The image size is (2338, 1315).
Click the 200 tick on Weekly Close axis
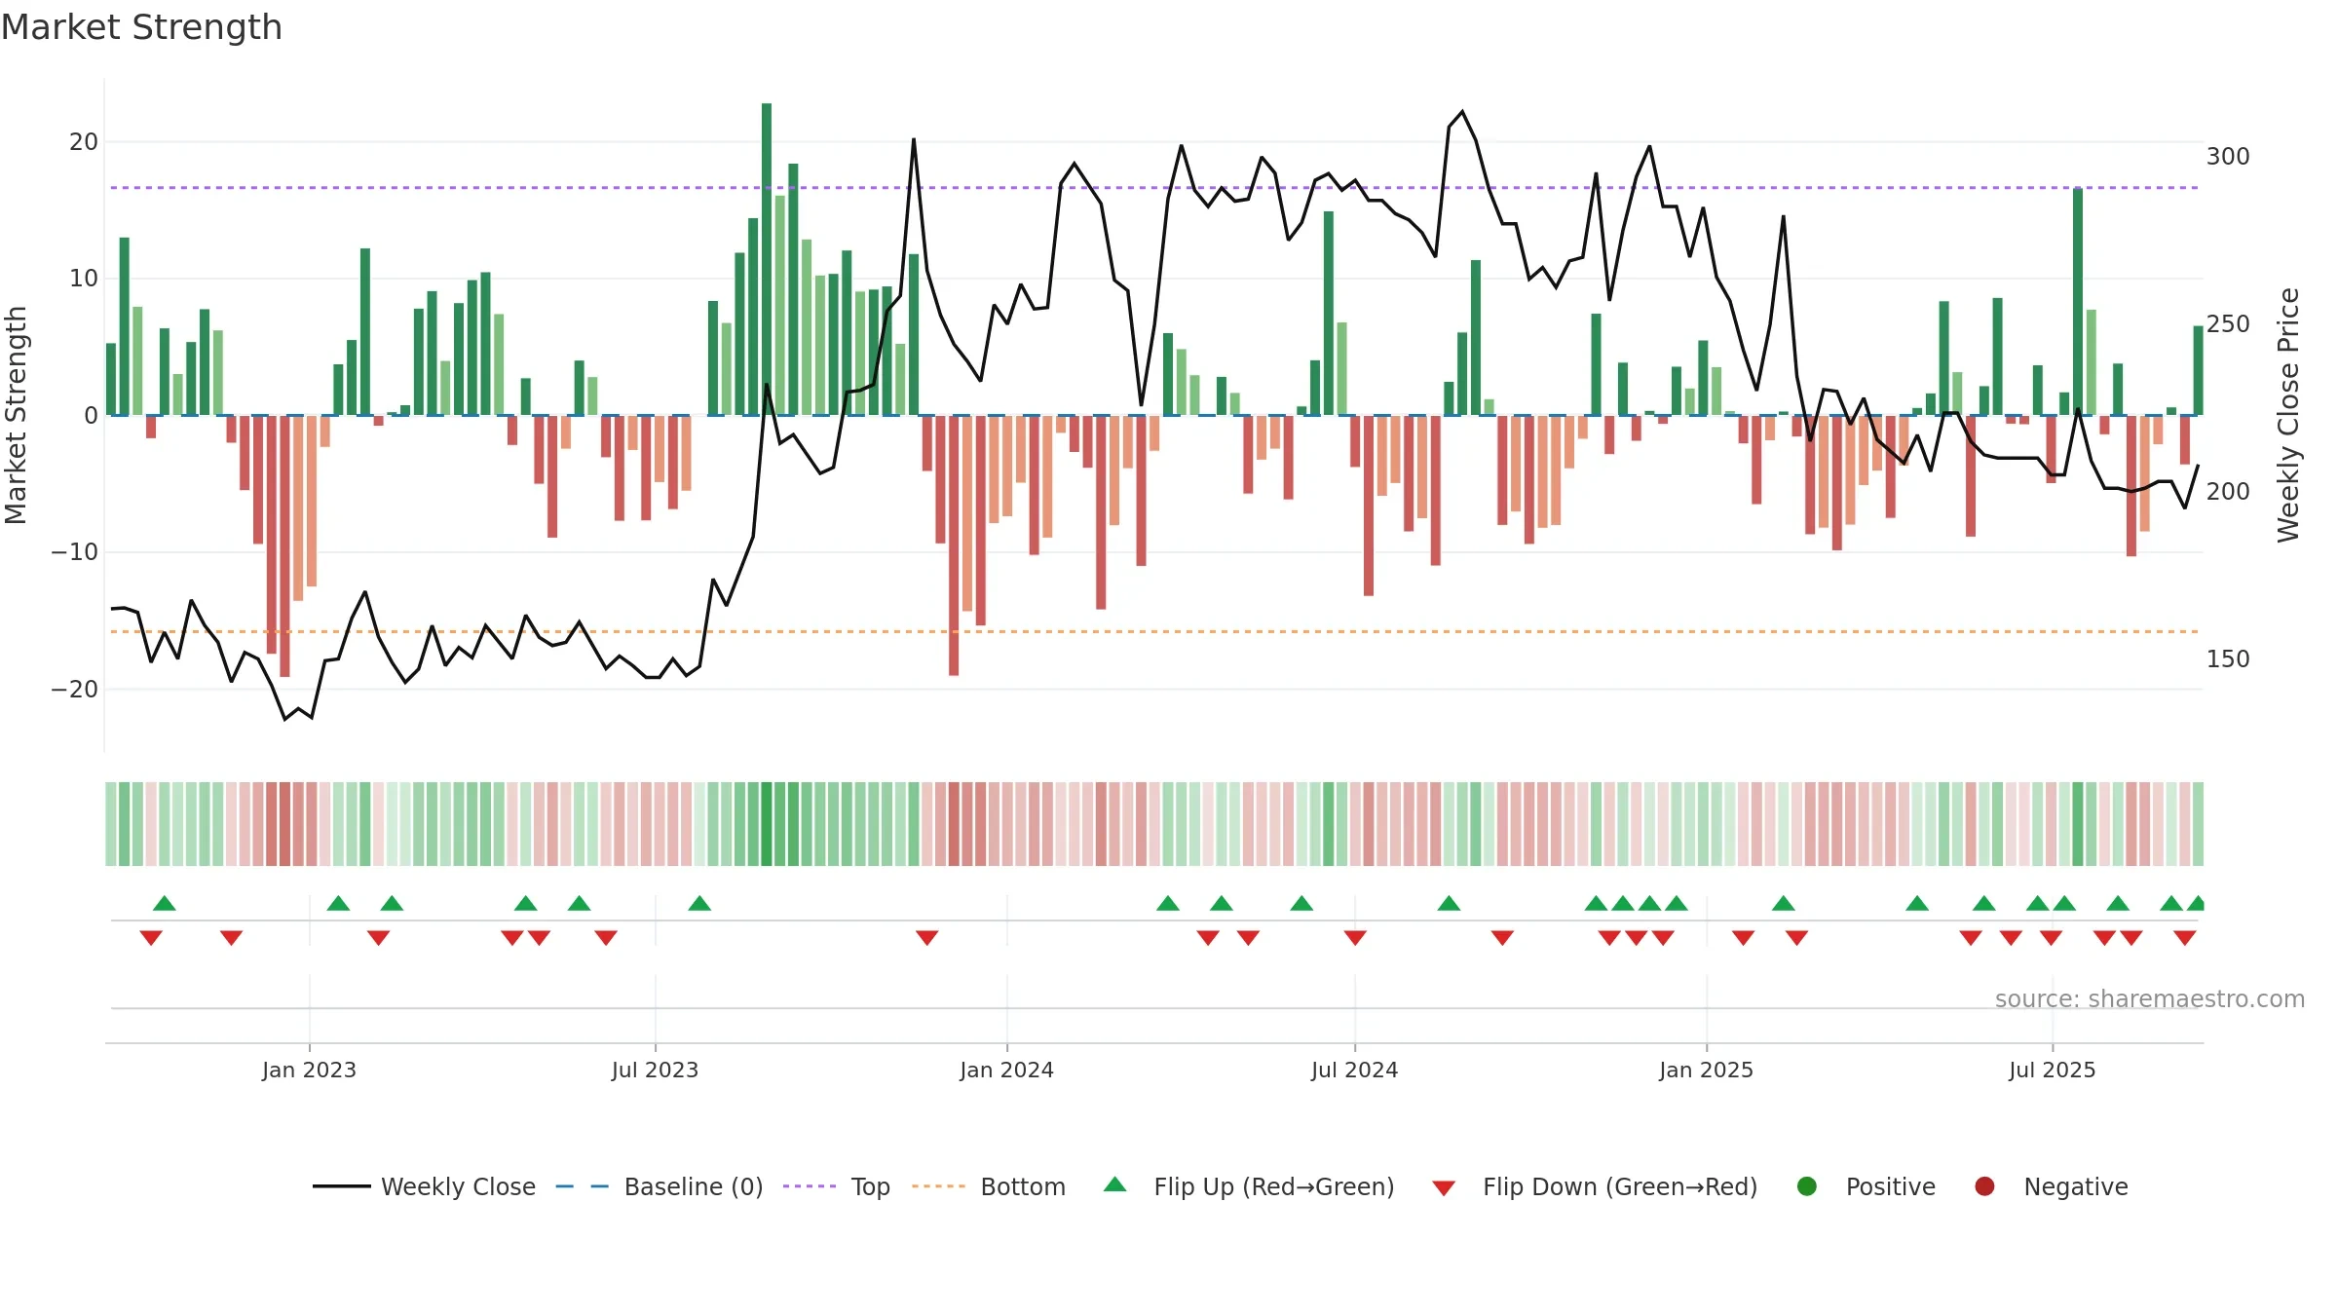point(2228,492)
